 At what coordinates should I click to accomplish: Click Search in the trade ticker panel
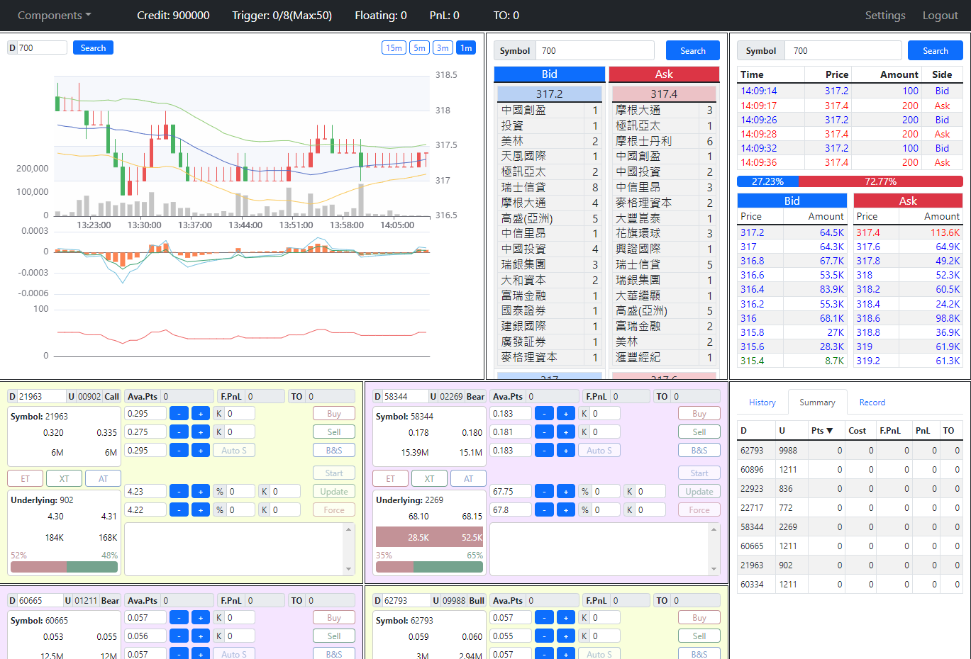[936, 51]
